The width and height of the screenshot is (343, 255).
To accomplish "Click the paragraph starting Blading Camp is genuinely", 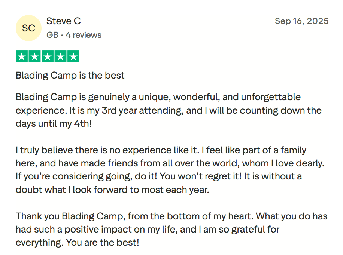I will click(x=158, y=97).
